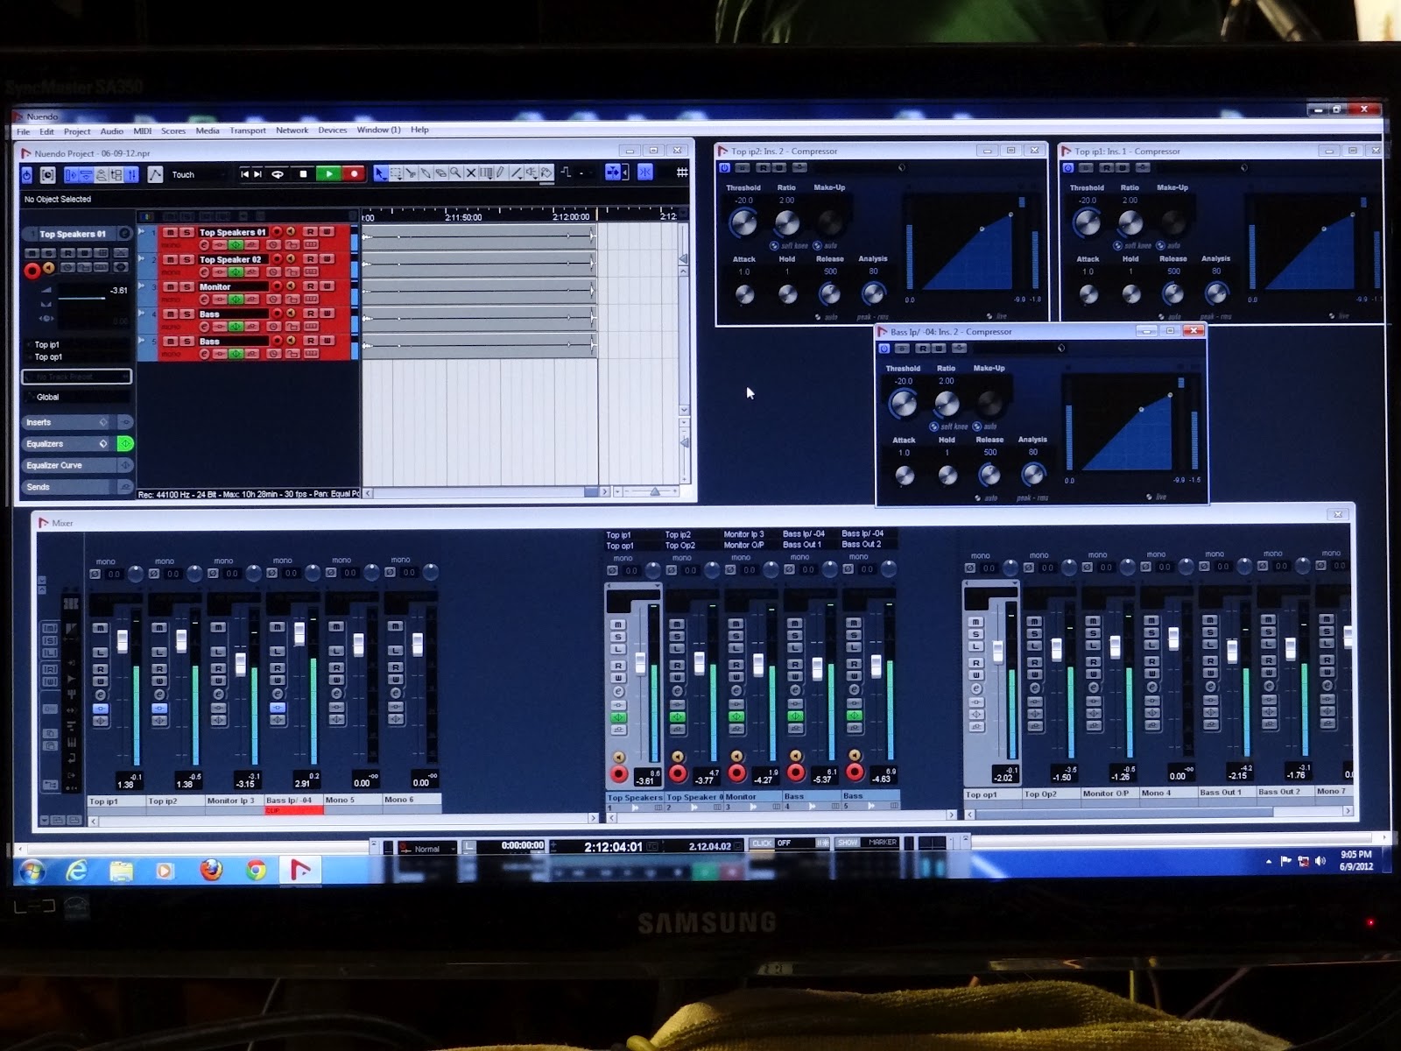Open the Devices menu

click(x=333, y=130)
